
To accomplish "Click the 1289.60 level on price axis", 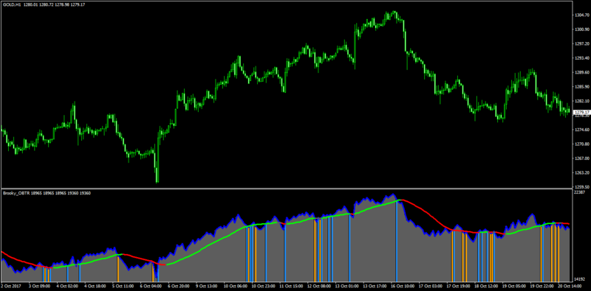I will [x=582, y=72].
